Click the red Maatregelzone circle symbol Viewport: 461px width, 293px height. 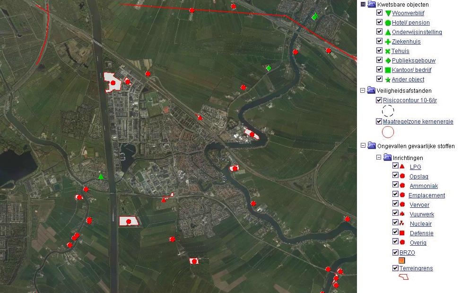(x=388, y=132)
